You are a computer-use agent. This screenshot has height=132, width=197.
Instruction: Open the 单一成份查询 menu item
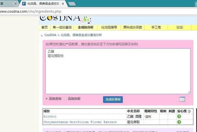coord(62,27)
